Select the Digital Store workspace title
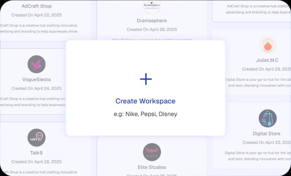 [x=266, y=133]
